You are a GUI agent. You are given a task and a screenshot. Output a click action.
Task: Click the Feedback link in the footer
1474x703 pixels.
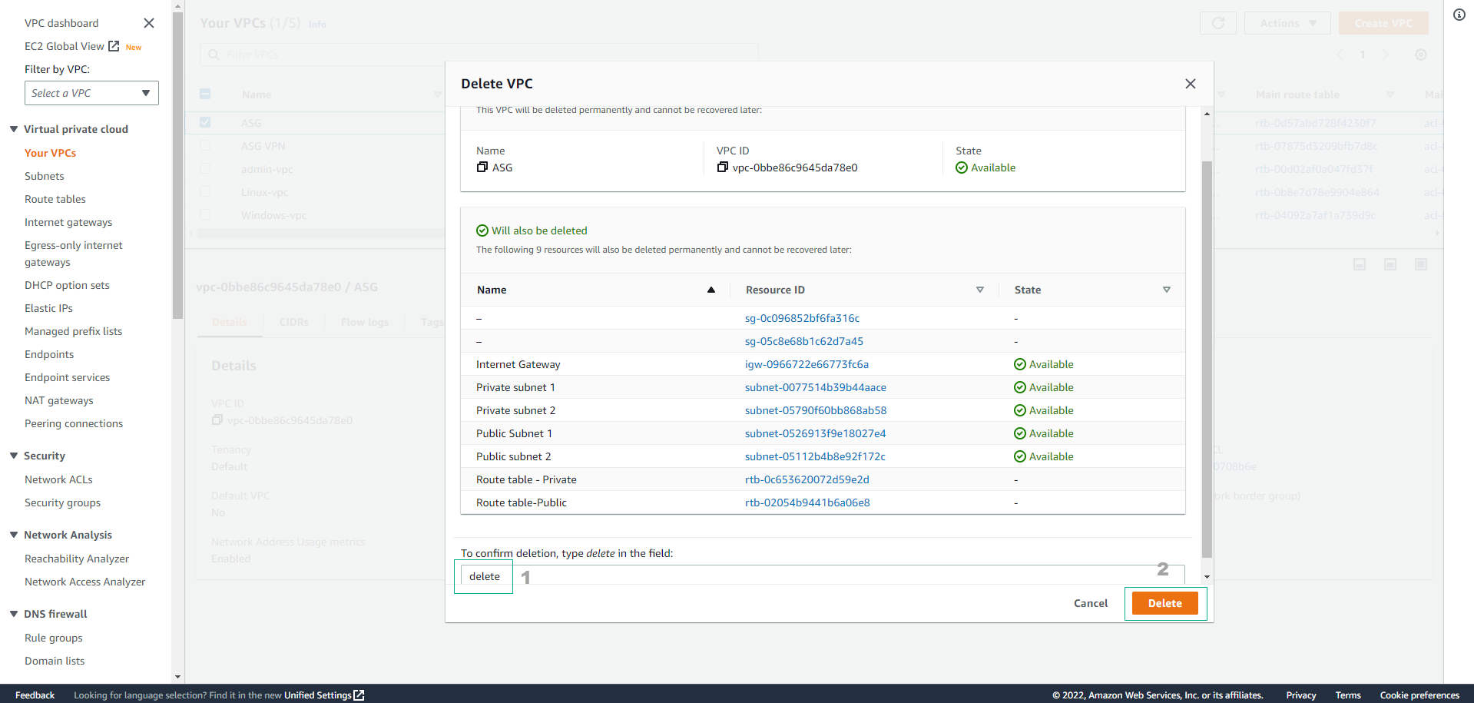(35, 695)
